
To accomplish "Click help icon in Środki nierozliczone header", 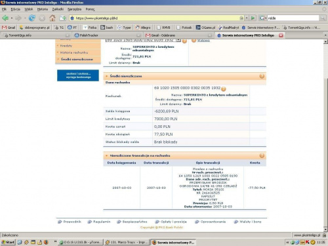I will tap(262, 76).
